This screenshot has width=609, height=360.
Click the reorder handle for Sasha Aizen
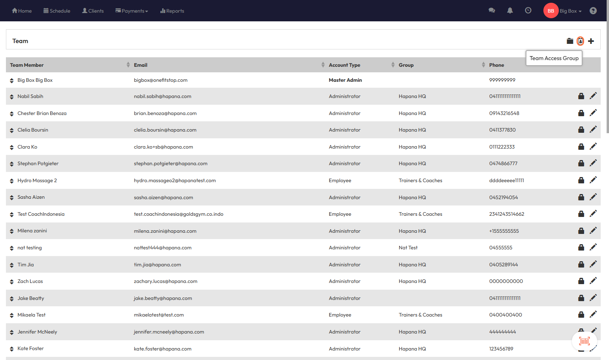[12, 198]
